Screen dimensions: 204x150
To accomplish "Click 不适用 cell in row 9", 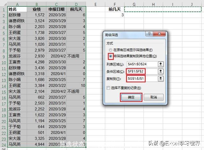I will click(76, 56).
